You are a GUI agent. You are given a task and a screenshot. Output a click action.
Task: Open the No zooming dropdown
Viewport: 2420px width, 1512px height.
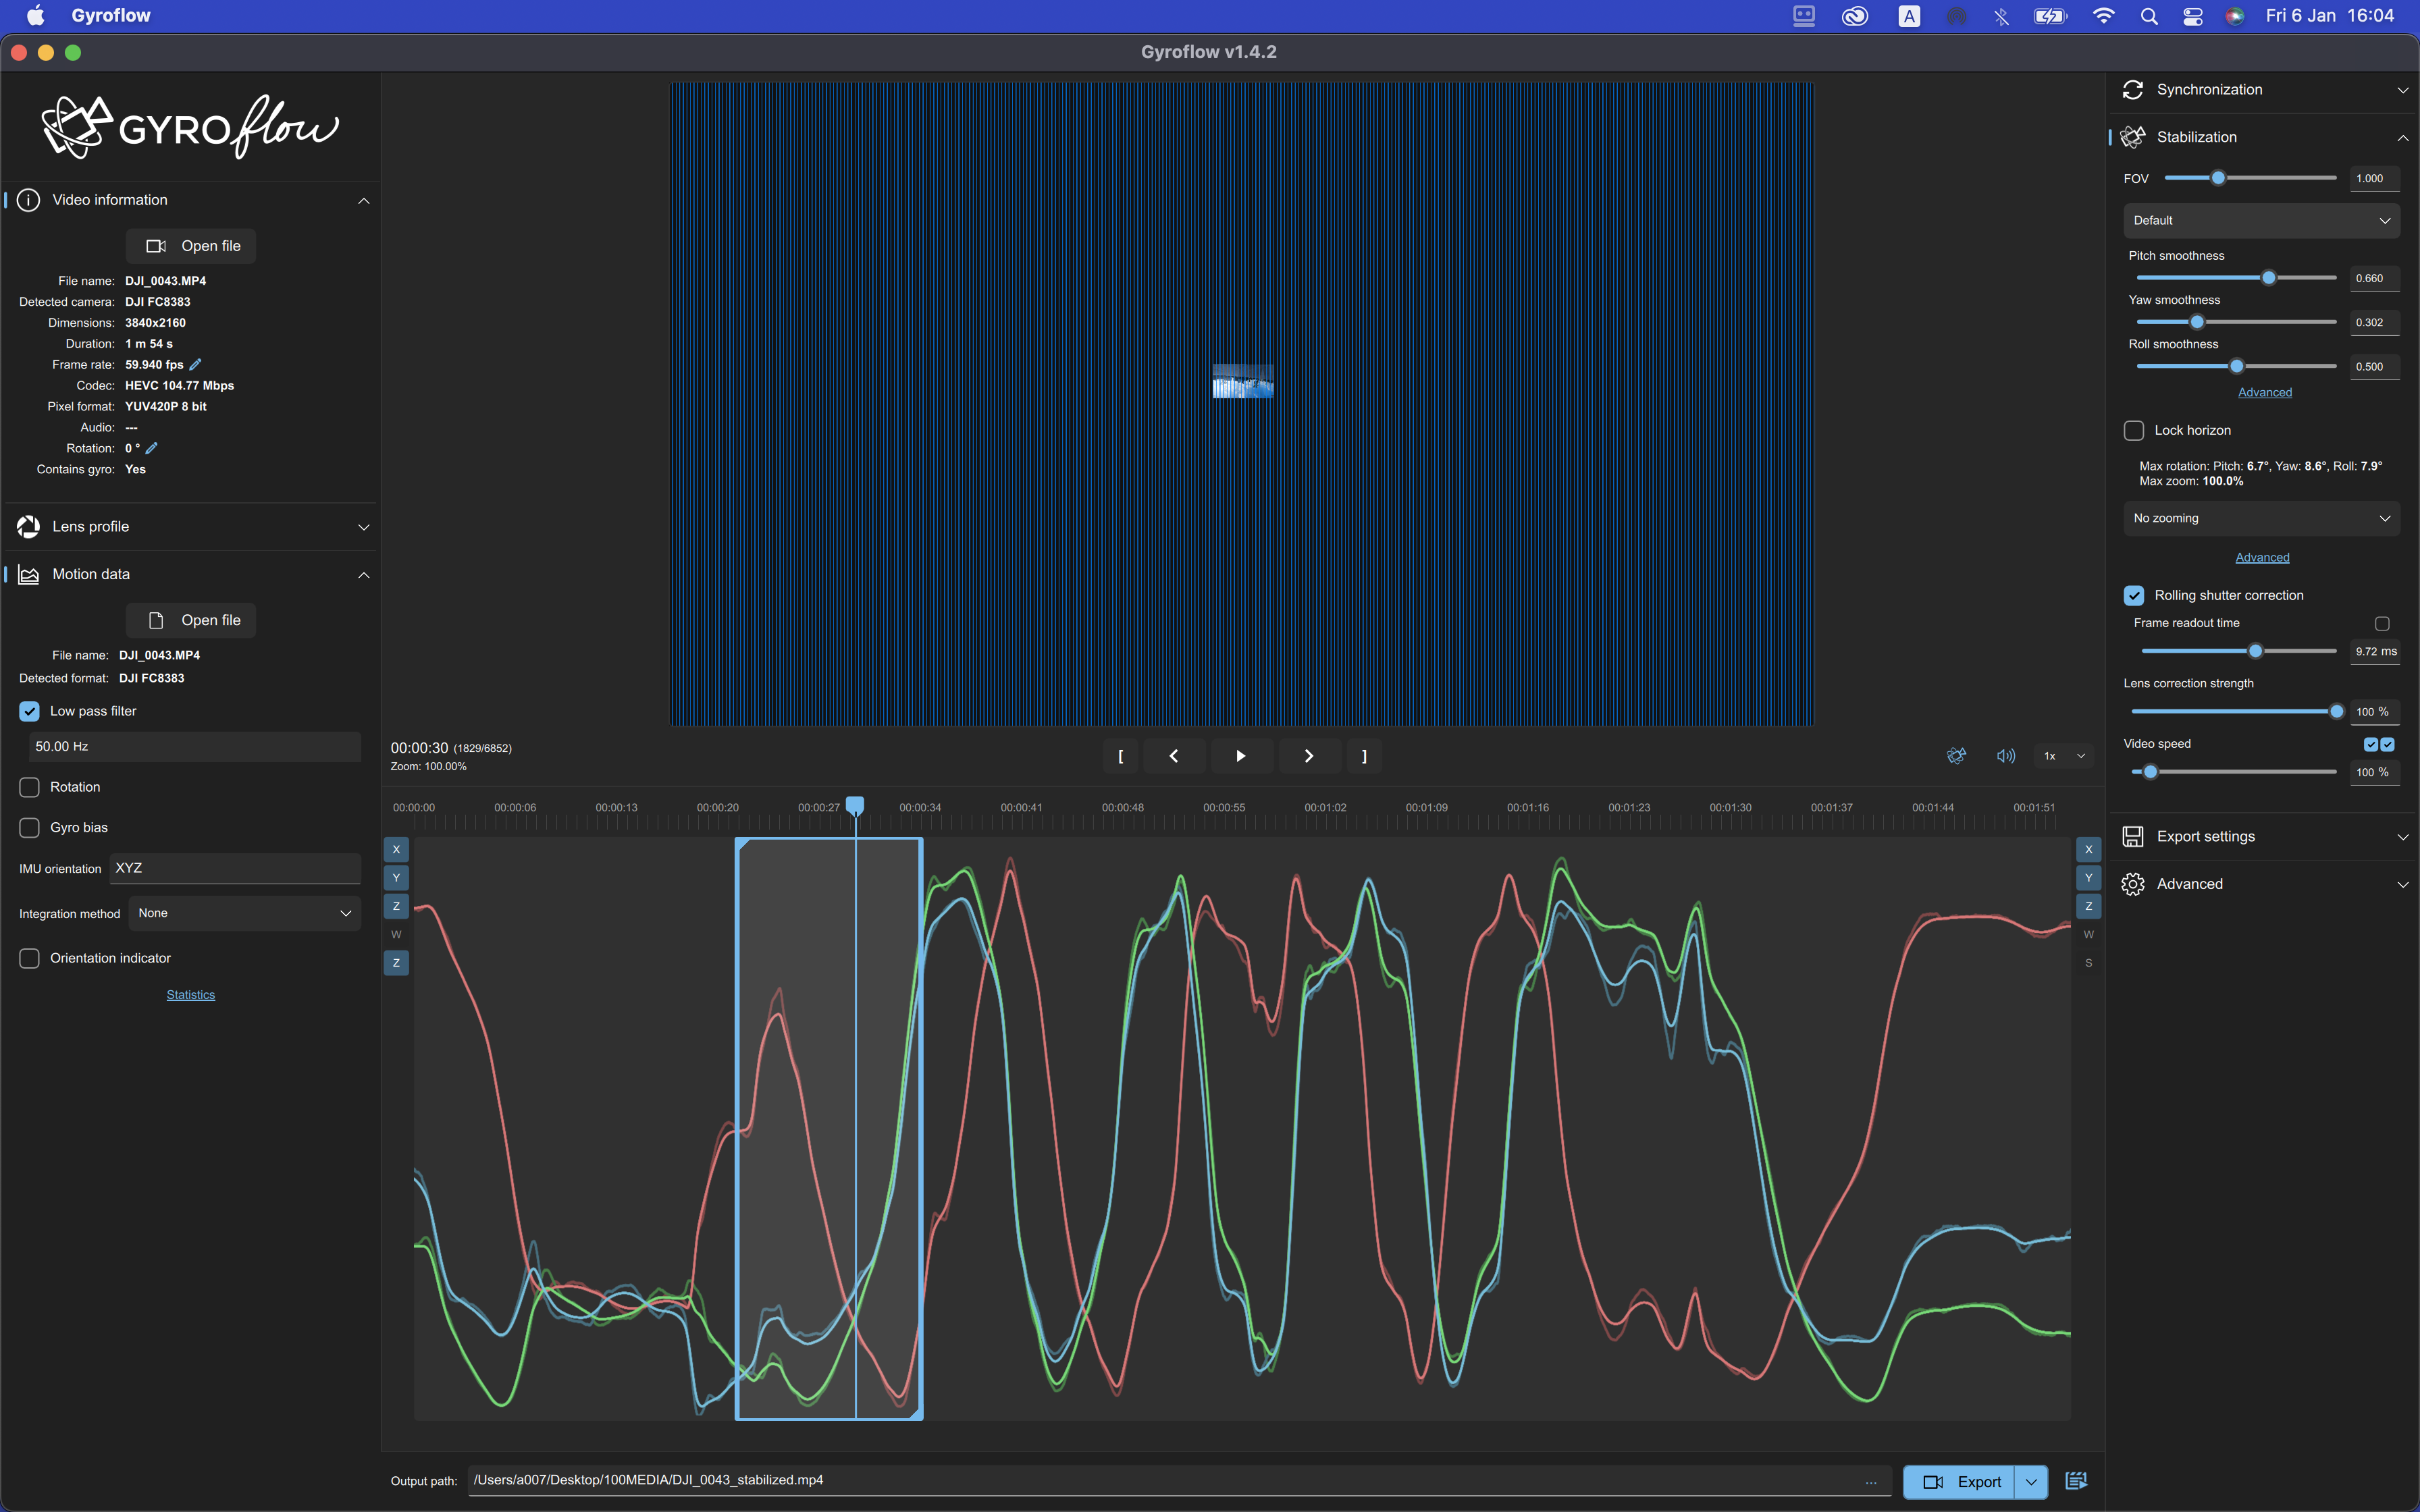tap(2260, 518)
